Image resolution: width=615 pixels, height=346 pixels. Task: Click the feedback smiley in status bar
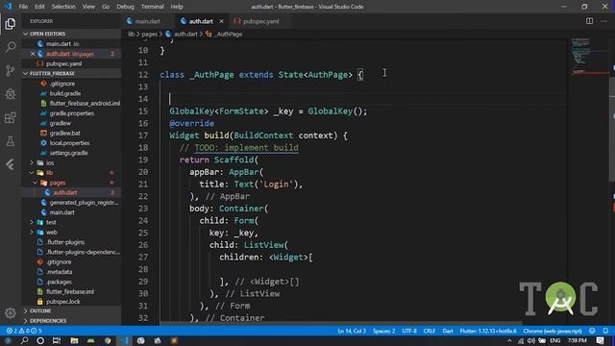click(x=592, y=331)
